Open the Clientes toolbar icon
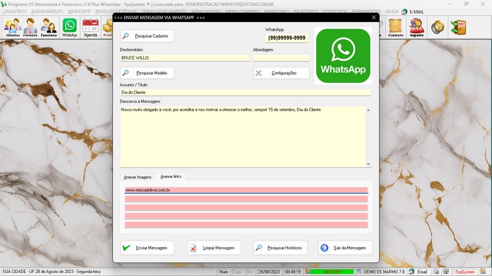Screen dimensions: 492x276 [12, 27]
